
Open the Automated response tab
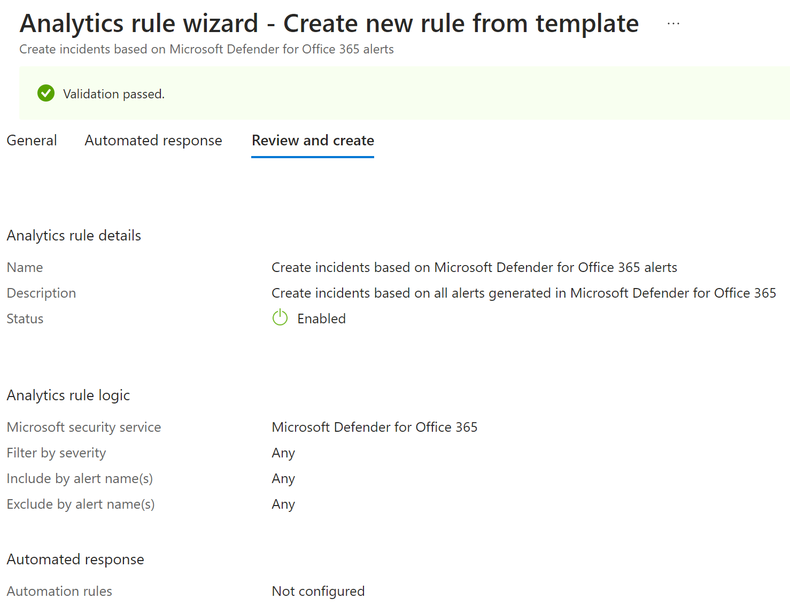coord(153,141)
